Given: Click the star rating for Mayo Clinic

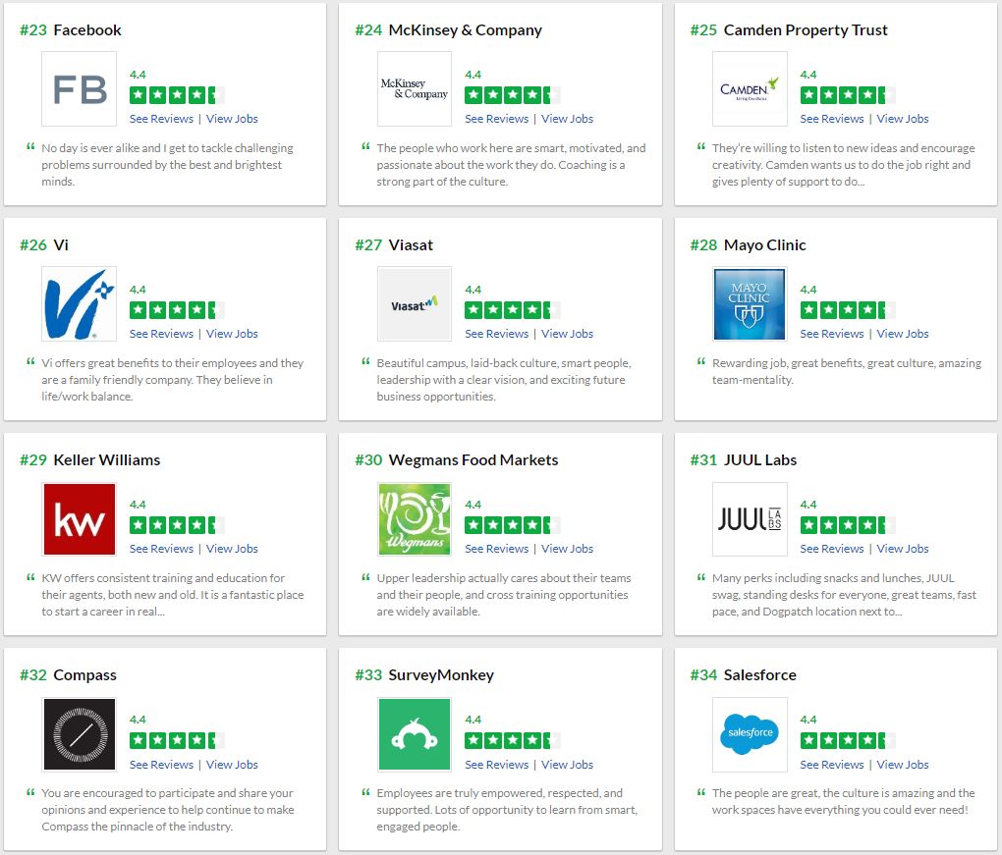Looking at the screenshot, I should 848,310.
